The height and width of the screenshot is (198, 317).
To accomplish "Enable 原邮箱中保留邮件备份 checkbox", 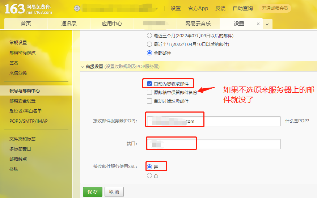I will tap(149, 92).
